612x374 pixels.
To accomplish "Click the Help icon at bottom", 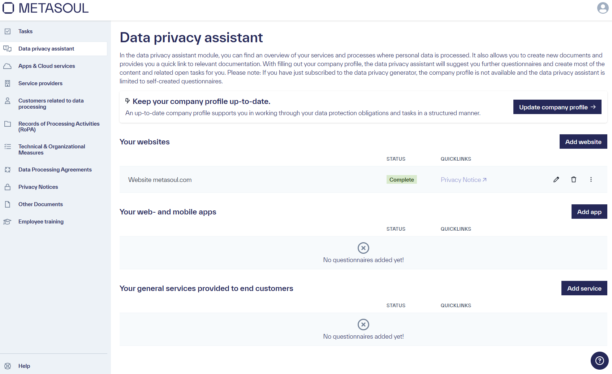I will pos(8,366).
